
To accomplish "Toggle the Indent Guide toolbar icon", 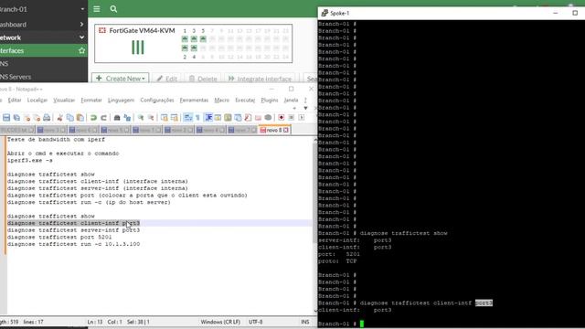I will [208, 118].
